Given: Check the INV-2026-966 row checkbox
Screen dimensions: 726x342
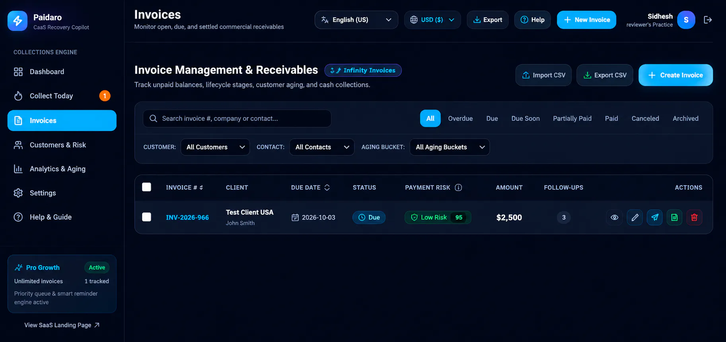Looking at the screenshot, I should click(x=146, y=217).
